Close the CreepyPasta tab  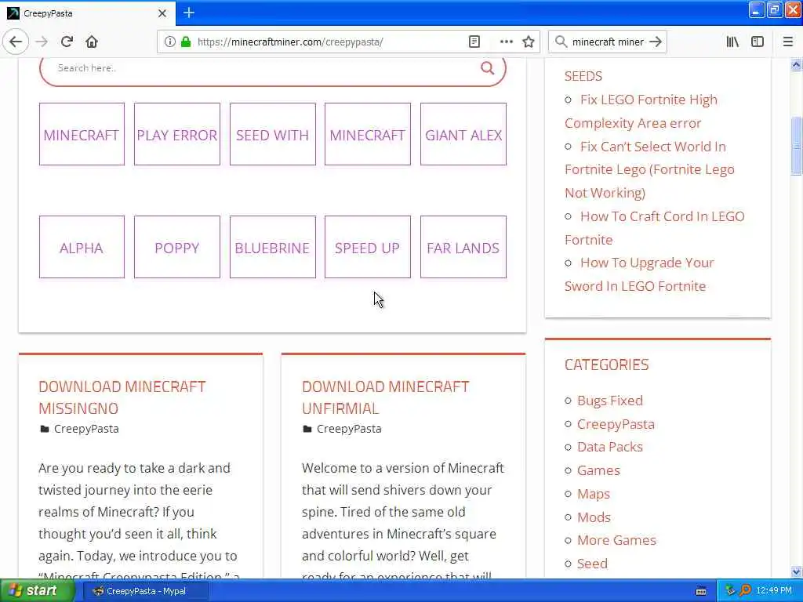(x=162, y=13)
